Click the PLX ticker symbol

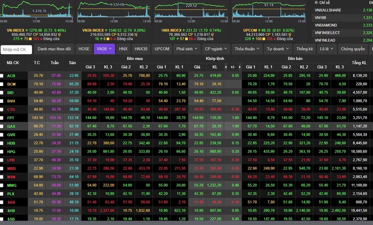tap(11, 194)
